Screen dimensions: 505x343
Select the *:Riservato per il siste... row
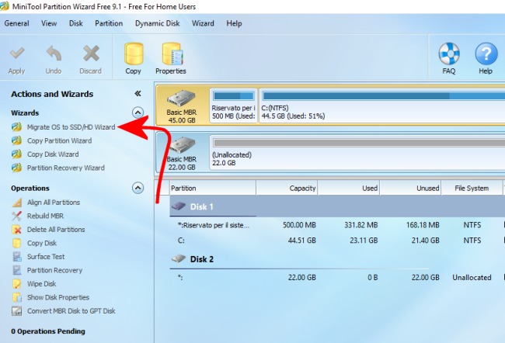337,225
